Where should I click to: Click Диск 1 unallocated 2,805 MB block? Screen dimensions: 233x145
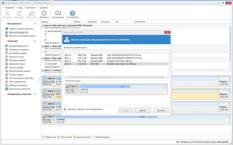pos(224,94)
